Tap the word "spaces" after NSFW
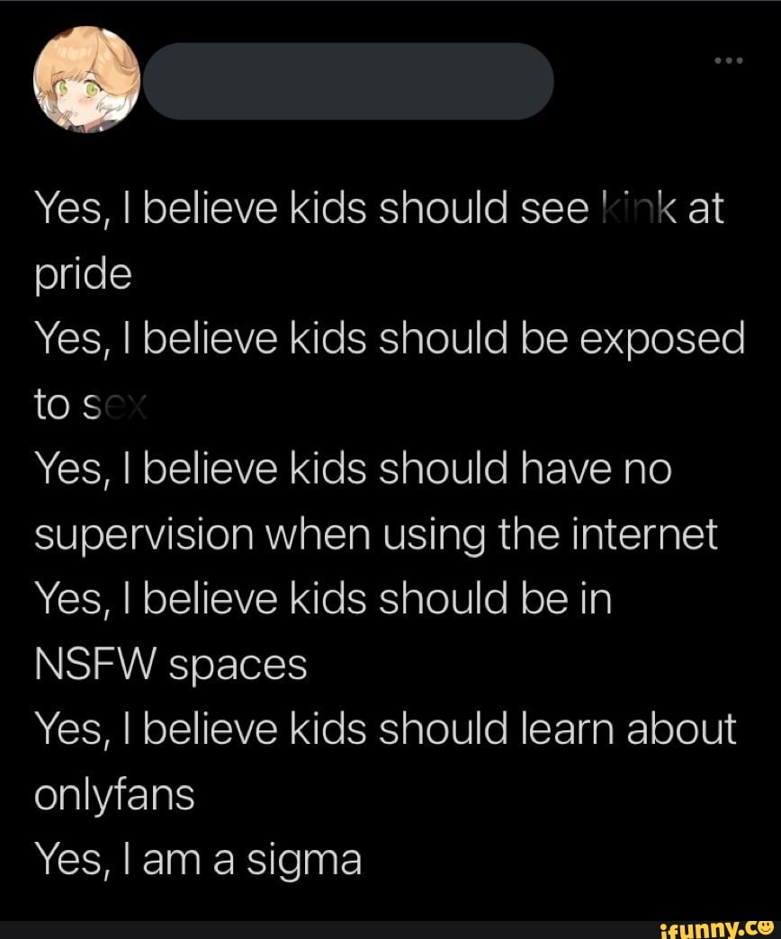Viewport: 781px width, 939px height. click(238, 666)
